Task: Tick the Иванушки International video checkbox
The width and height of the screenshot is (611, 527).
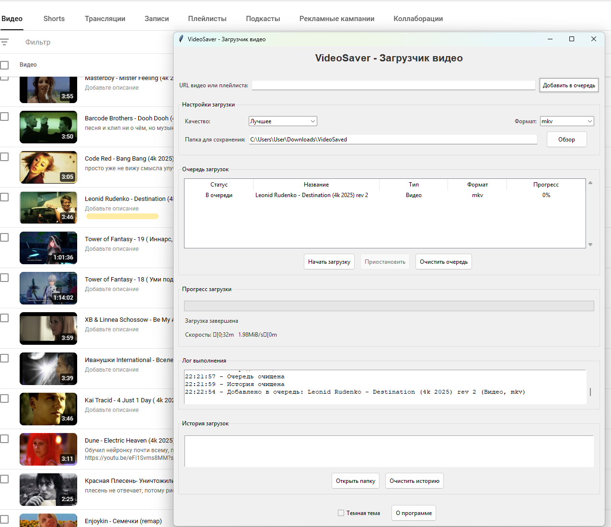Action: 4,358
